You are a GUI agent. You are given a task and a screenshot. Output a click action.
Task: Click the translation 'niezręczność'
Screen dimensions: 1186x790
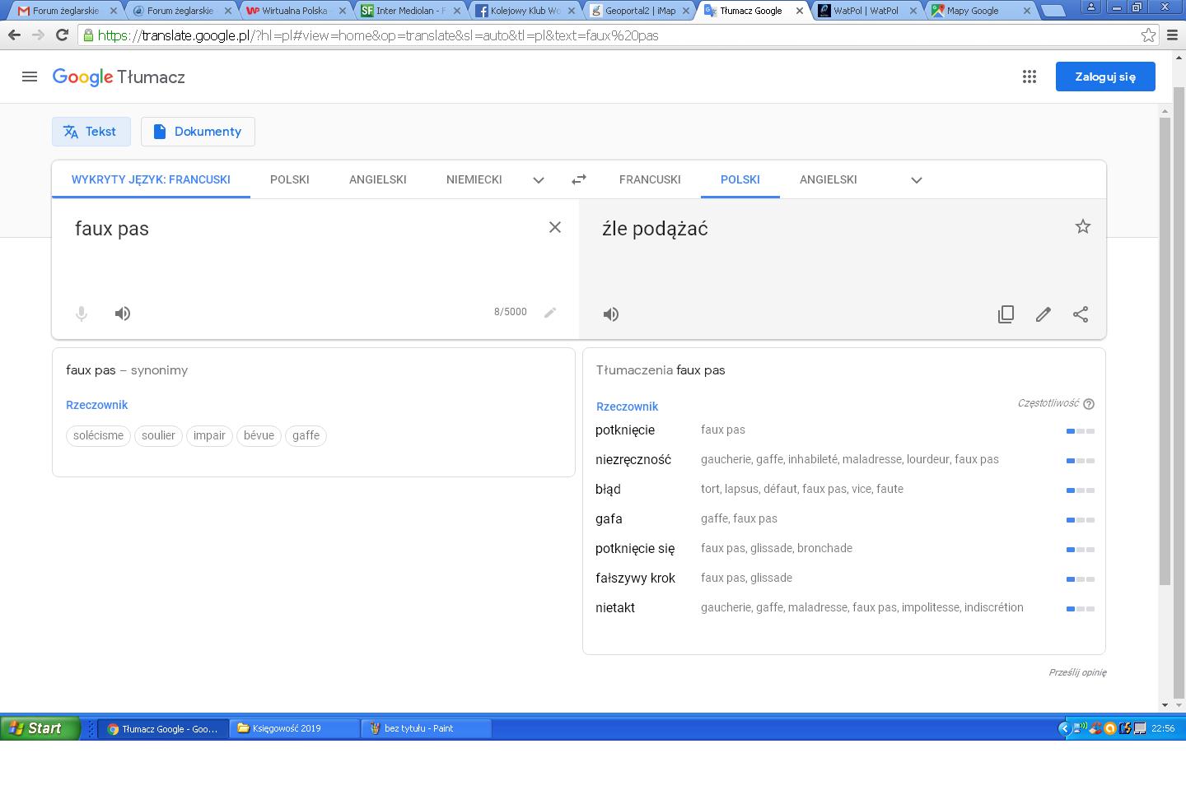[633, 459]
